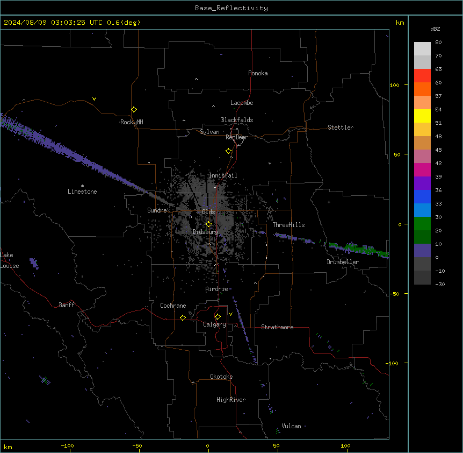Screen dimensions: 463x453
Task: Click the yellow V marker east of Calgary
Action: (230, 314)
